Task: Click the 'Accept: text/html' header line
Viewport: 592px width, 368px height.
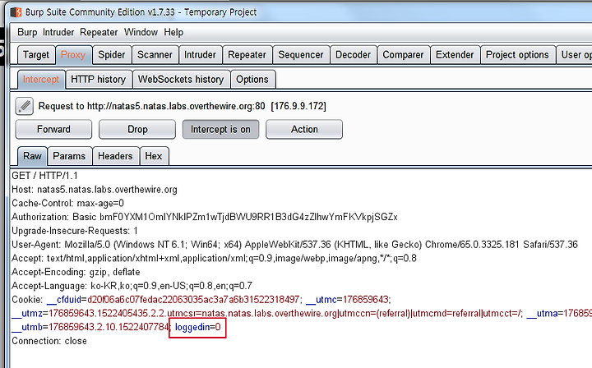Action: pos(214,258)
